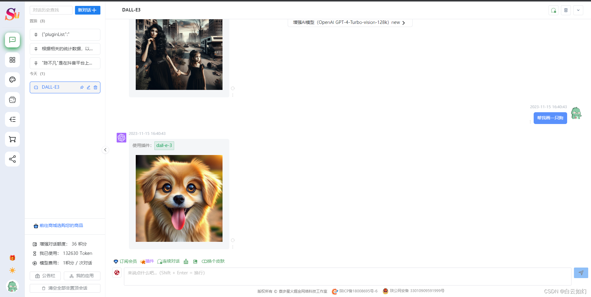
Task: Toggle 连续对话 continuous conversation
Action: click(168, 261)
